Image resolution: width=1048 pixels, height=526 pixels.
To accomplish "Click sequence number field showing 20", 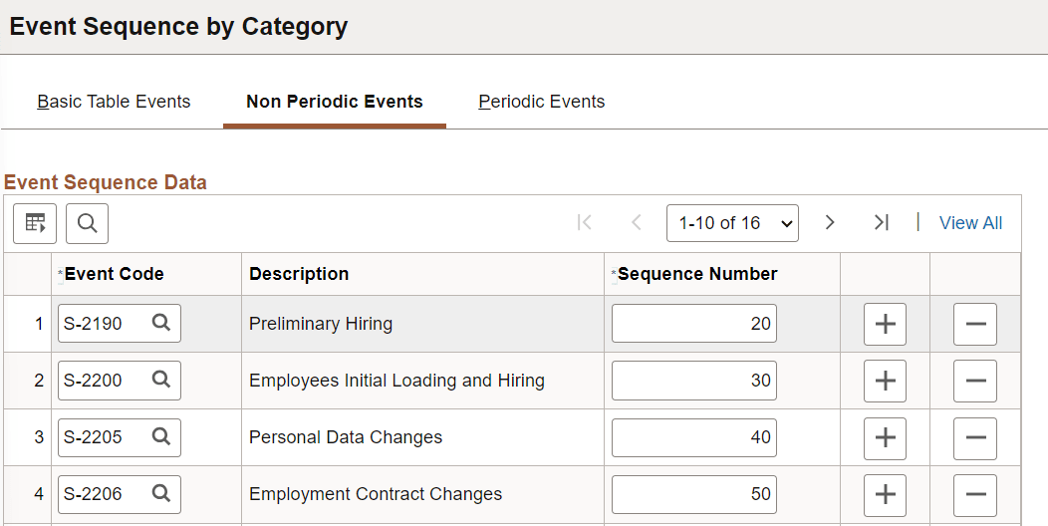I will click(x=693, y=324).
